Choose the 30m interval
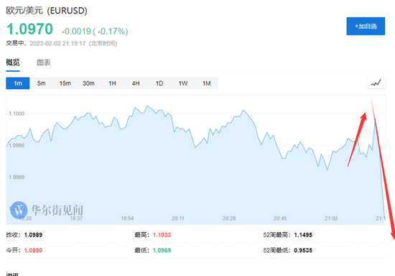The height and width of the screenshot is (276, 395). (88, 83)
